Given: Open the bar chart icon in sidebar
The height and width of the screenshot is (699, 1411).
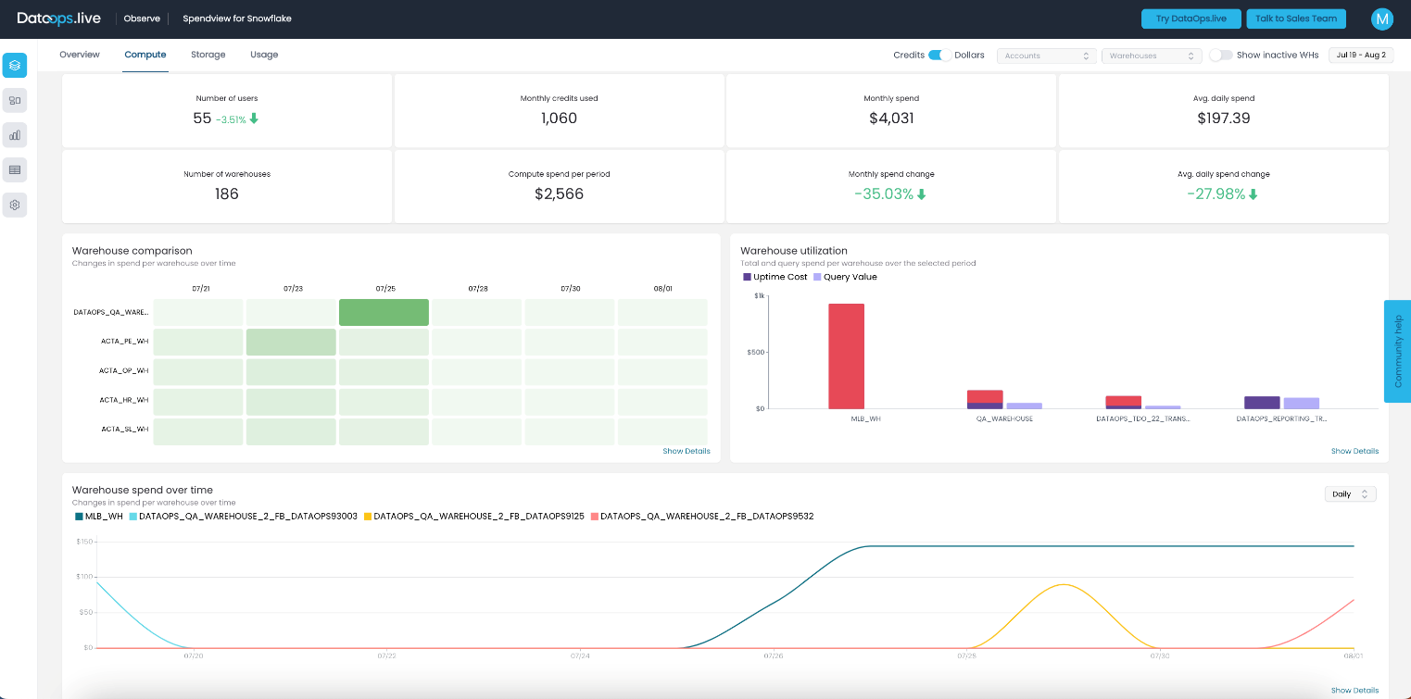Looking at the screenshot, I should 15,135.
